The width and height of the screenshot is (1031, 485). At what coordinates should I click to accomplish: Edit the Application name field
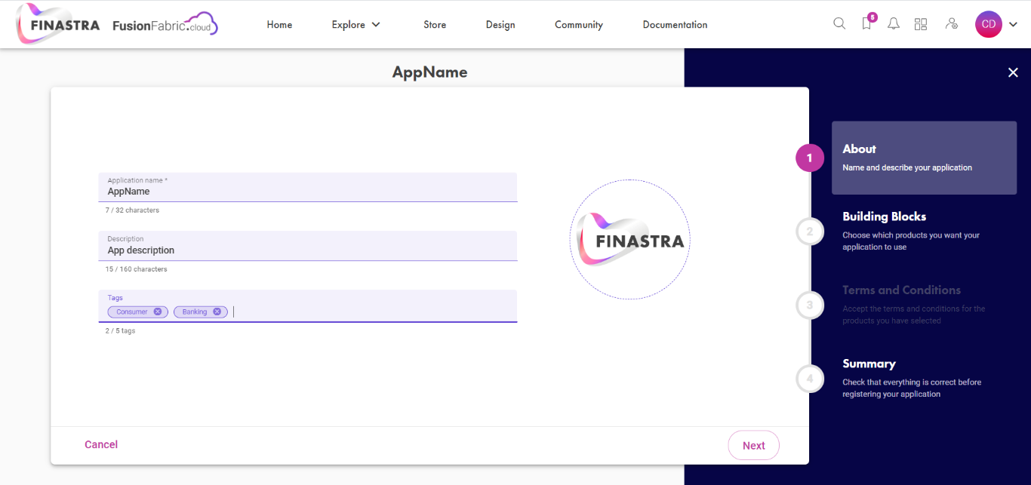click(x=308, y=187)
